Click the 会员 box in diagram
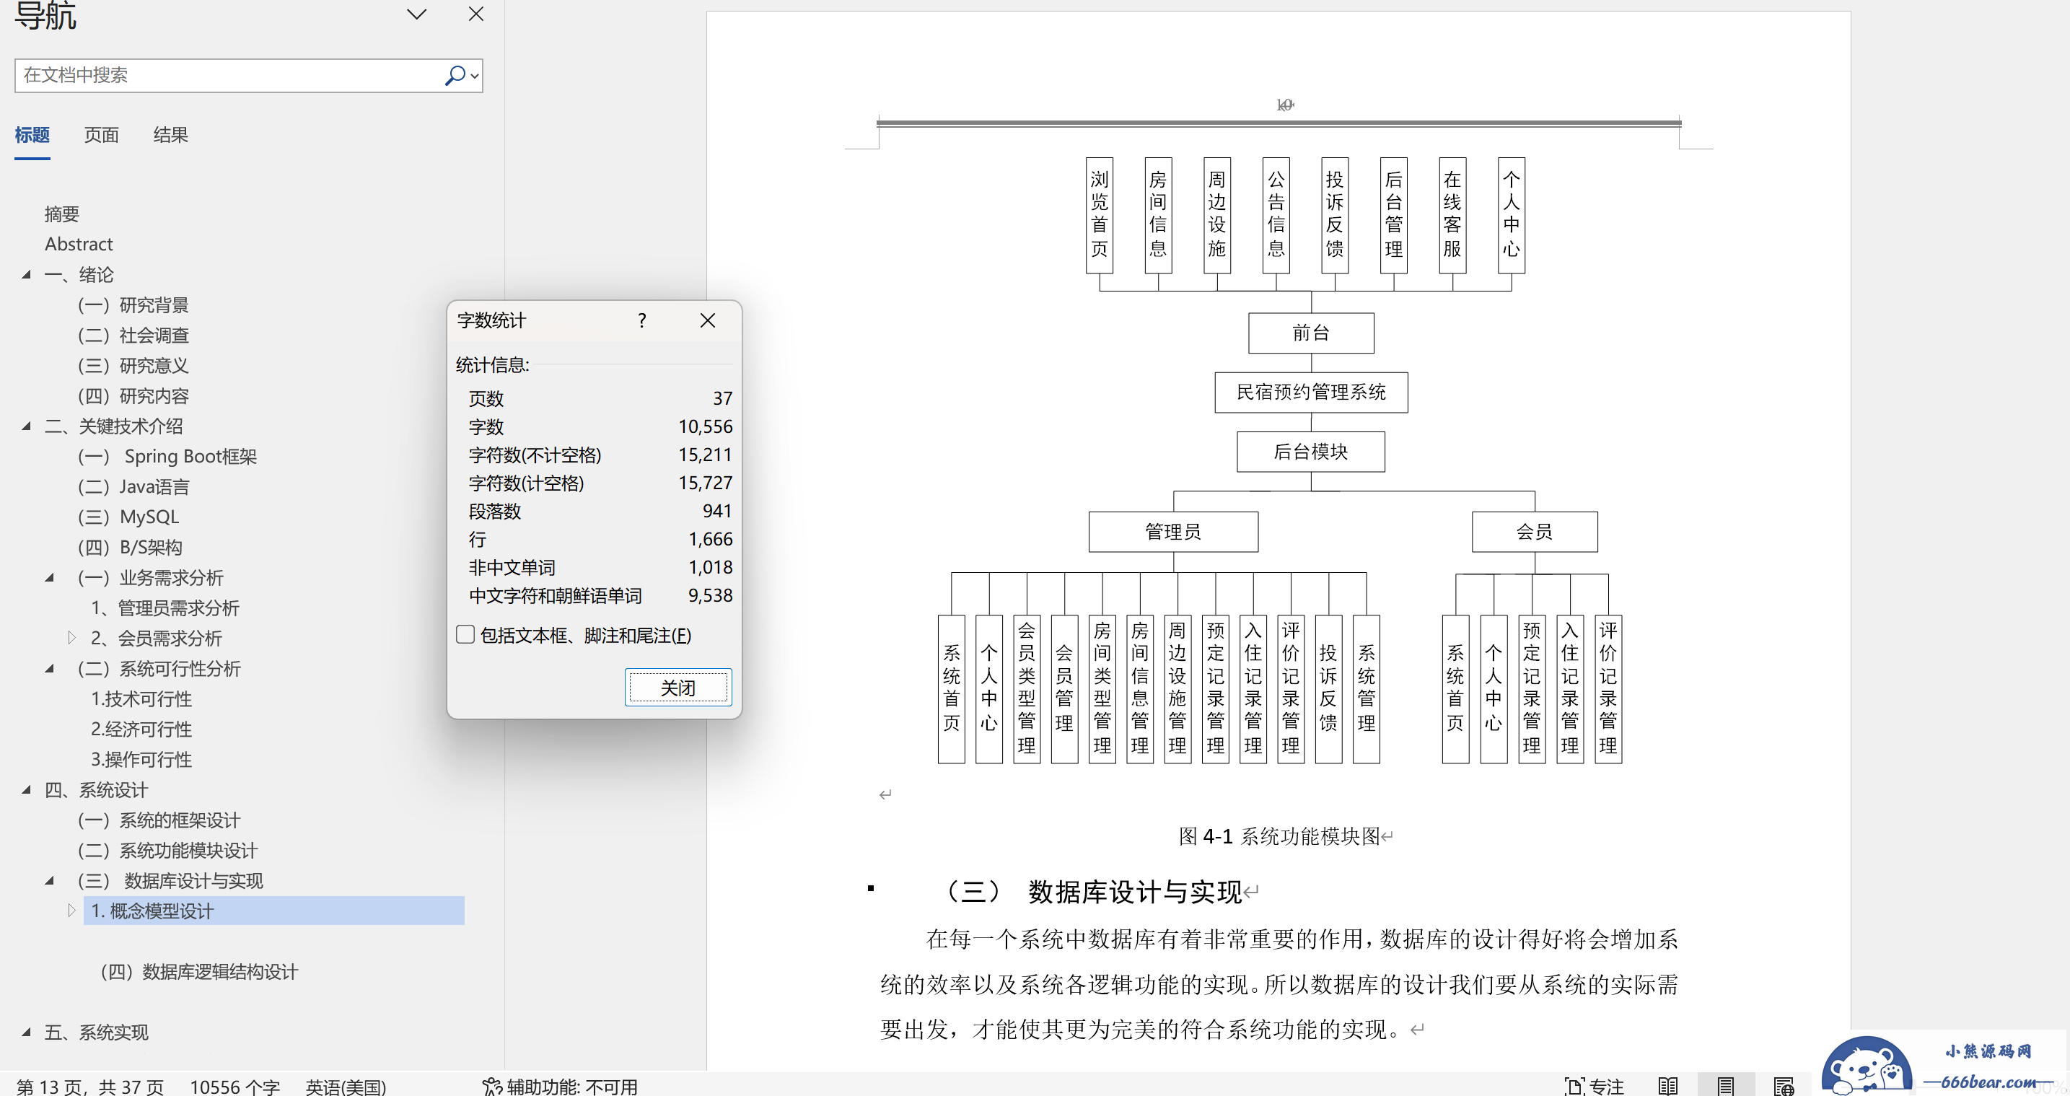 (x=1534, y=532)
